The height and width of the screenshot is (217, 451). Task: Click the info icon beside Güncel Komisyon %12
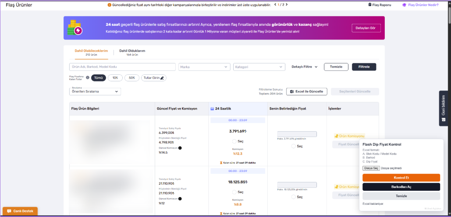(180, 199)
